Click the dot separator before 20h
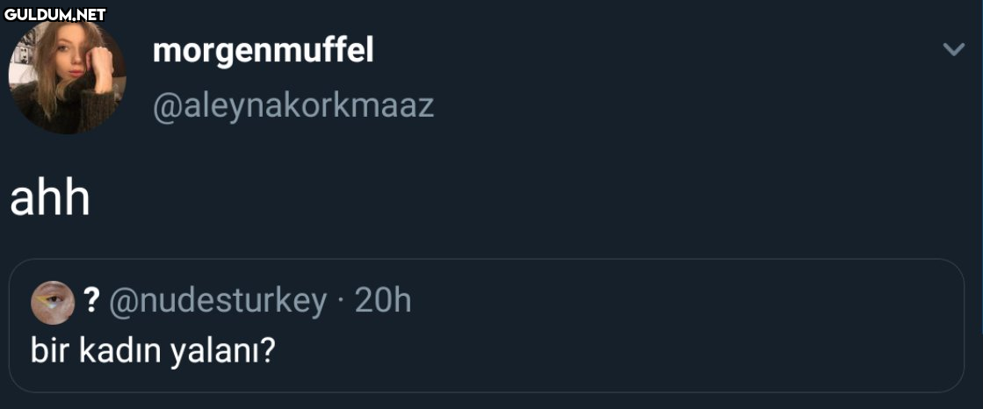This screenshot has height=409, width=983. 341,303
